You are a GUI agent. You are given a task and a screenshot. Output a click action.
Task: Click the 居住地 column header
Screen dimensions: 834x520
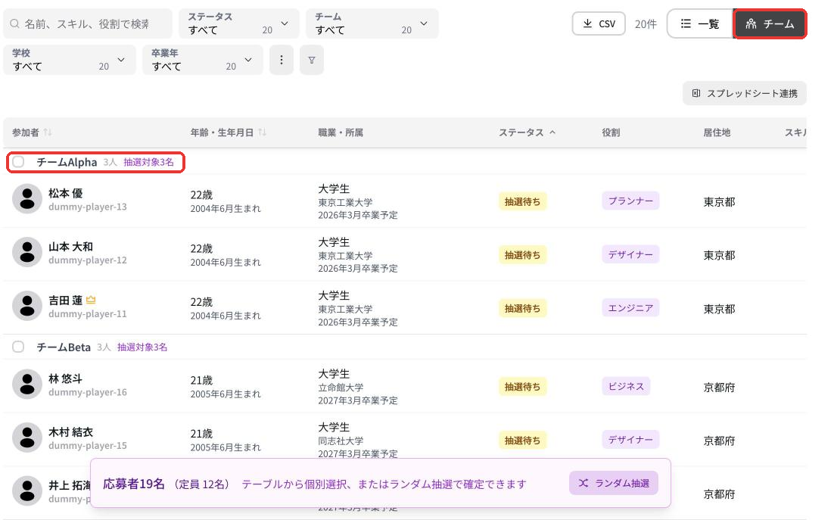click(x=717, y=132)
